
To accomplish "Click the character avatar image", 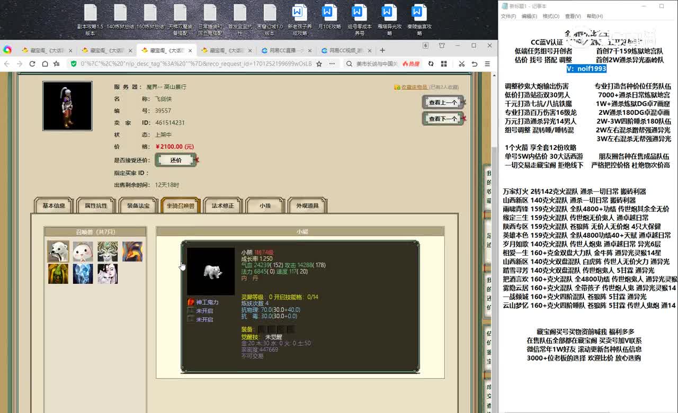I will (x=67, y=106).
